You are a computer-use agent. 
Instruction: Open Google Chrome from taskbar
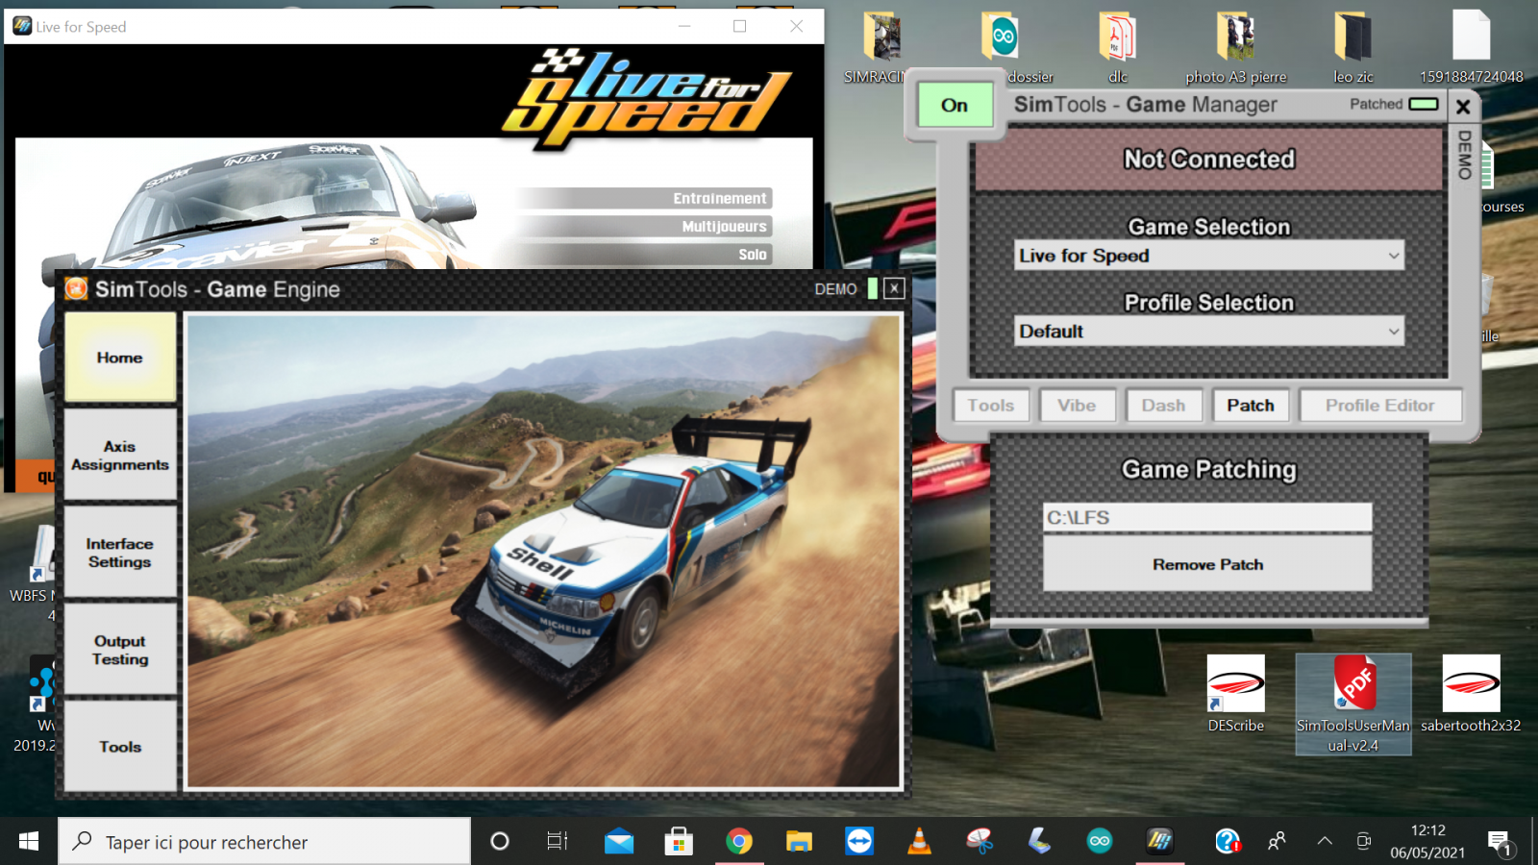pos(739,842)
